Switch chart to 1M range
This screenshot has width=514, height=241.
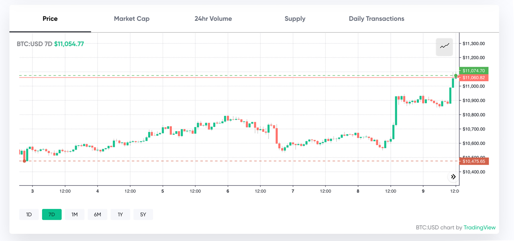click(75, 214)
